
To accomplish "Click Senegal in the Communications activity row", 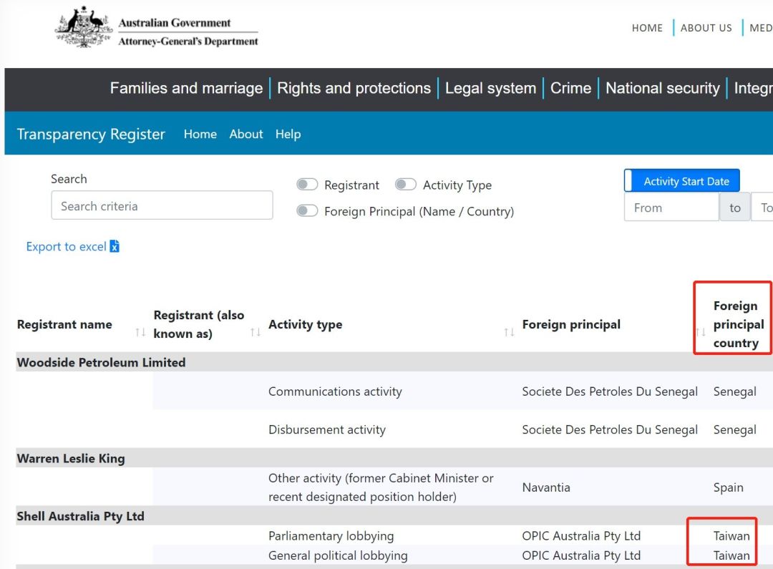I will 734,392.
